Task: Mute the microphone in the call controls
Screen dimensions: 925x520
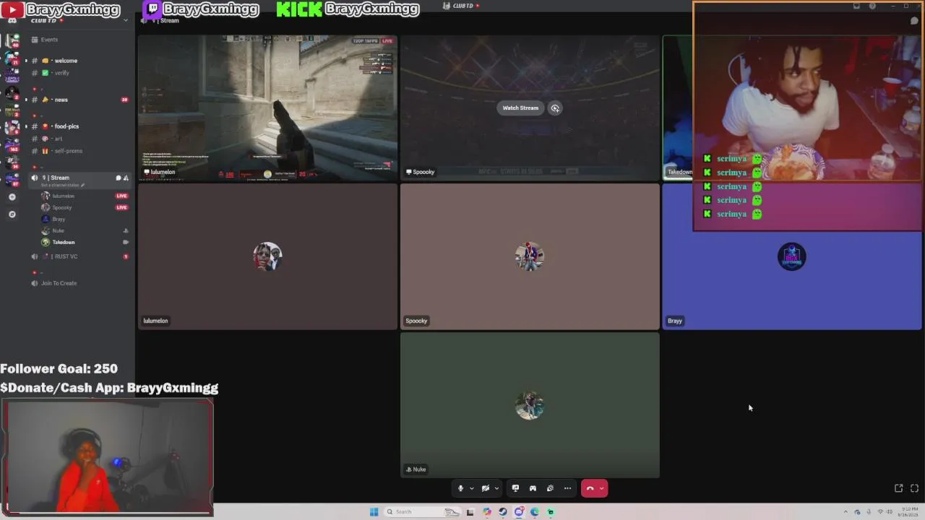Action: tap(460, 488)
